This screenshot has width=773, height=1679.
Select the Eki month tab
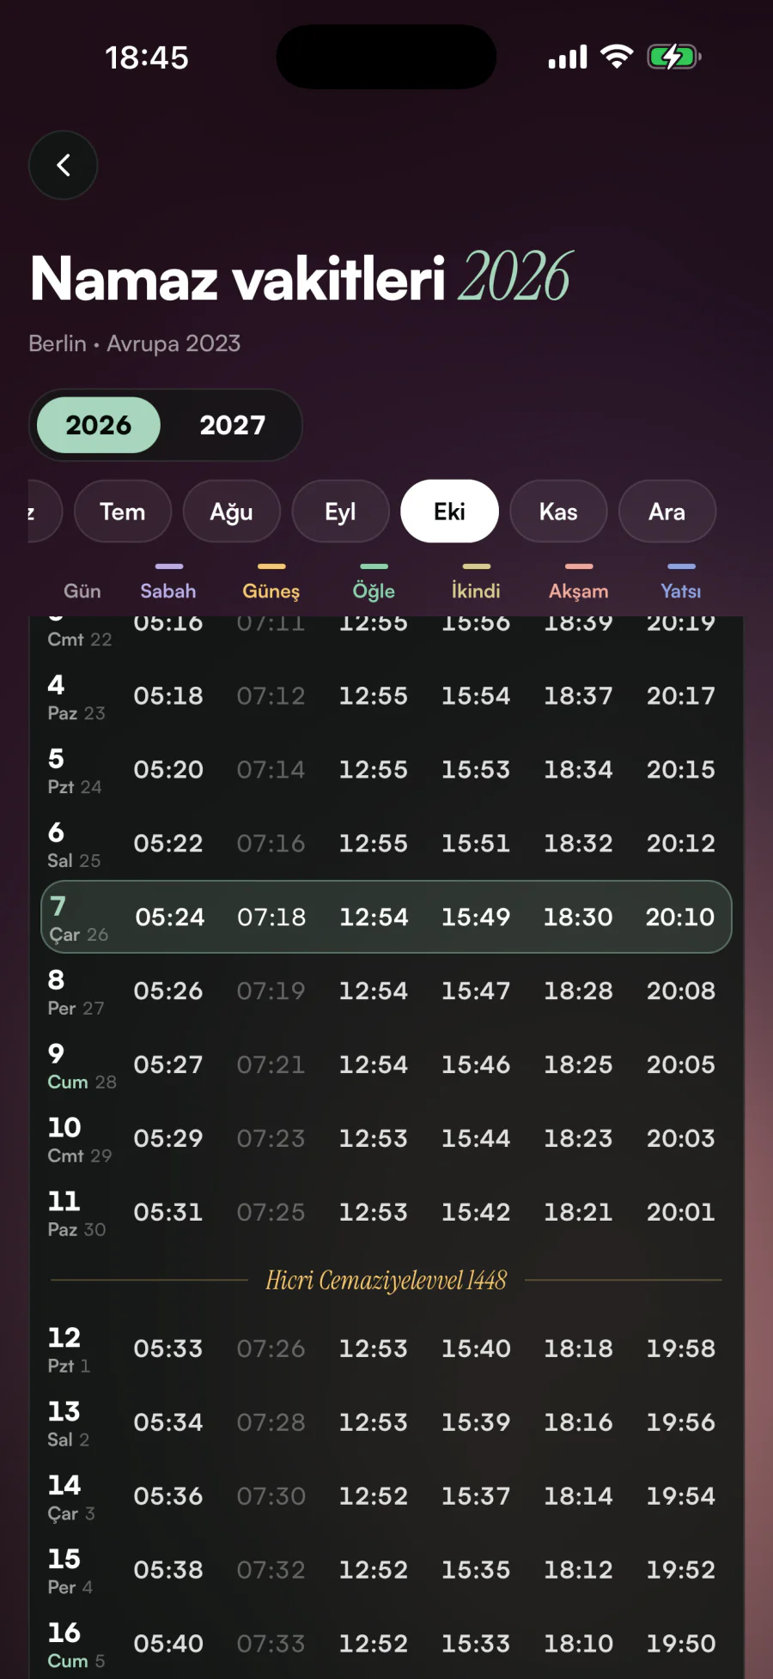point(450,512)
